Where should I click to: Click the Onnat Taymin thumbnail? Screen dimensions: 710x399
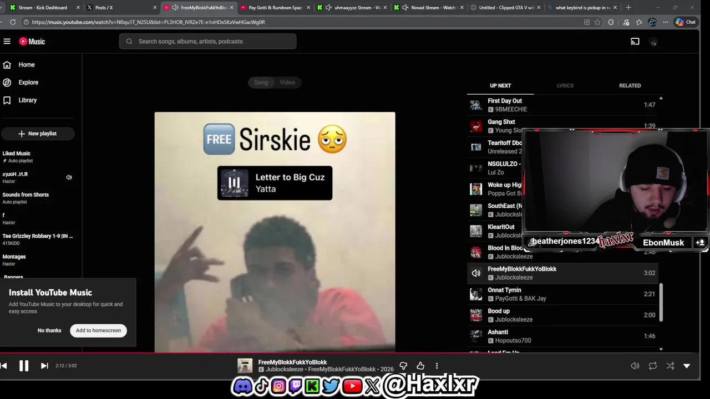tap(476, 294)
